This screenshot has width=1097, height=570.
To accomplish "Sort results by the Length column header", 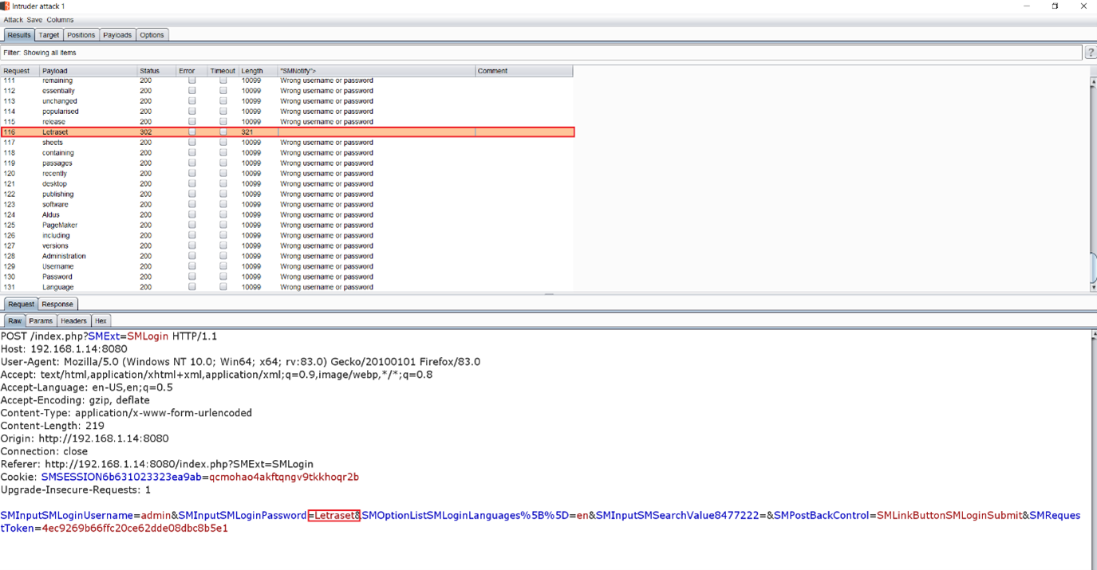I will point(252,71).
